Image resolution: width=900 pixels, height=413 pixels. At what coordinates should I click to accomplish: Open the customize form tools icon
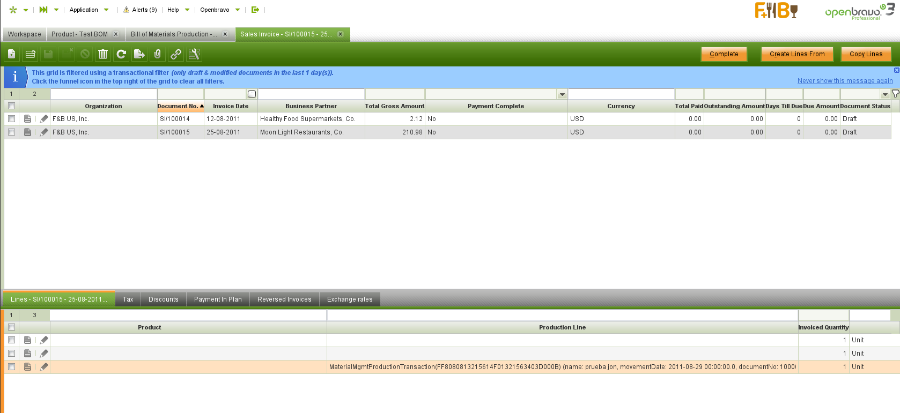(194, 54)
